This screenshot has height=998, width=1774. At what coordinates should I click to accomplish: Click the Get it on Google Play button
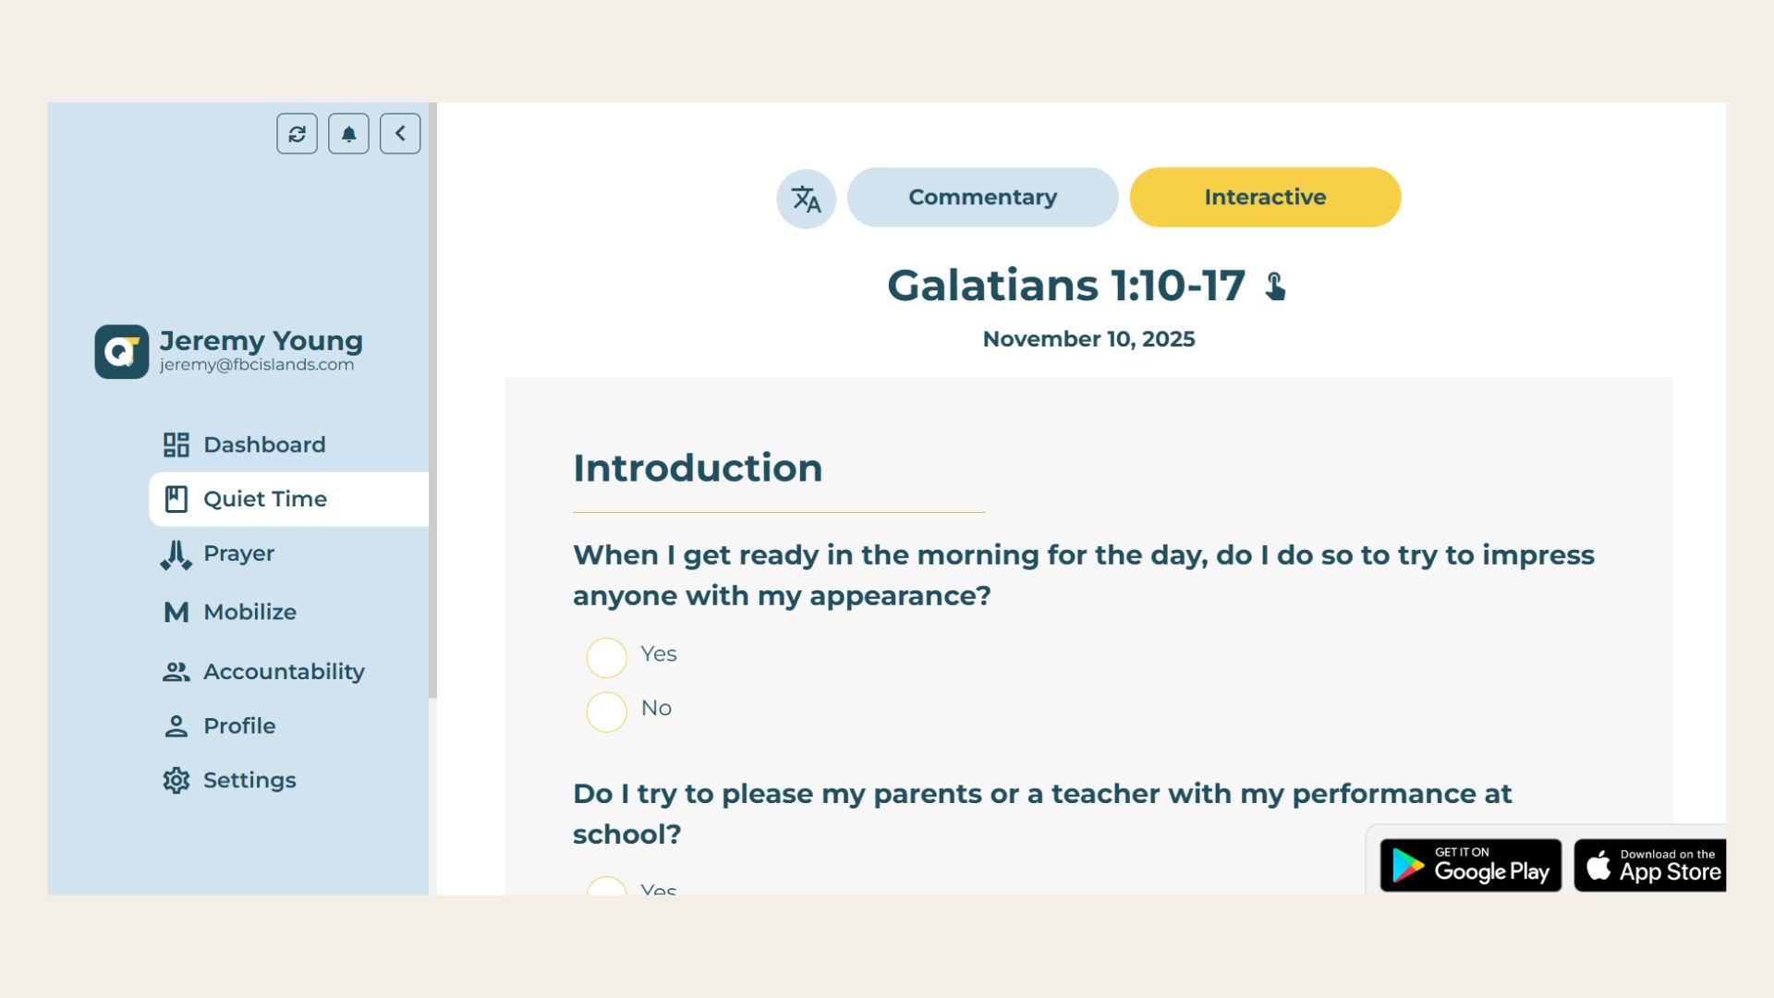[x=1470, y=866]
